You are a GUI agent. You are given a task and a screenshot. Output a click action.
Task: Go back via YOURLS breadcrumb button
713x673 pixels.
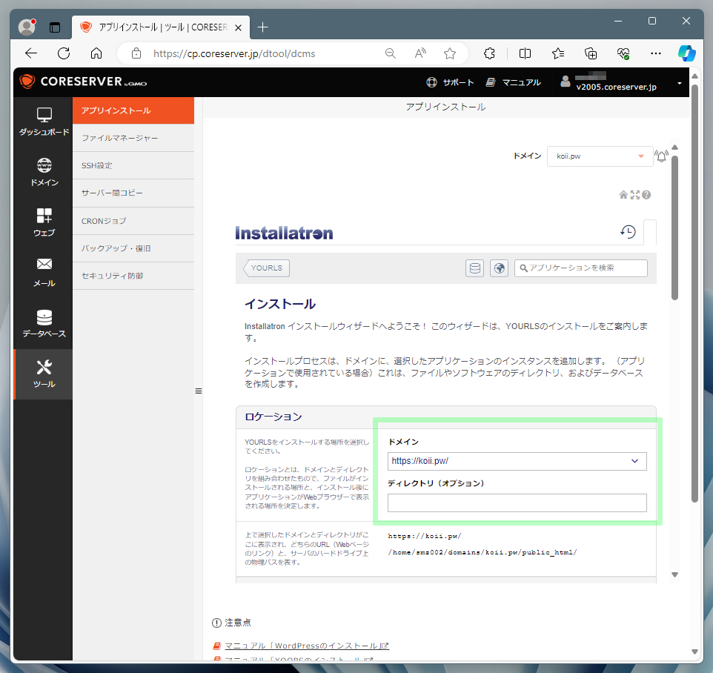(267, 268)
